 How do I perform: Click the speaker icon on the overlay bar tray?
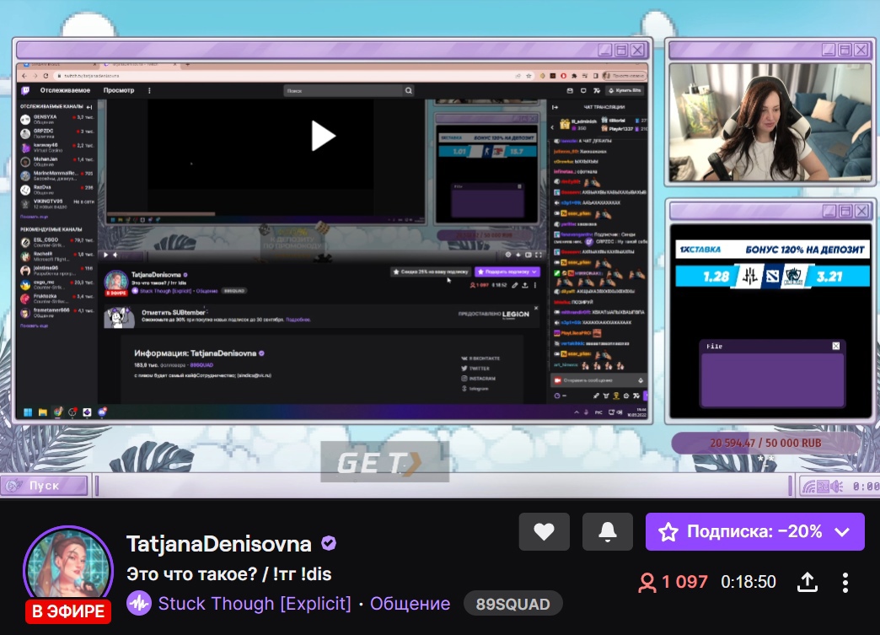click(x=836, y=487)
